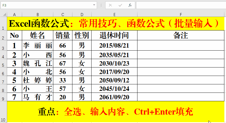The width and height of the screenshot is (226, 123).
Task: Click the footer cell '重点：全选、输入内容'
Action: coord(116,112)
